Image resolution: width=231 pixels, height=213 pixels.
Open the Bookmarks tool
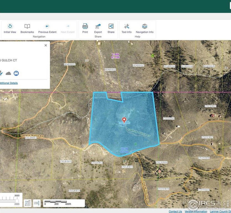27,26
